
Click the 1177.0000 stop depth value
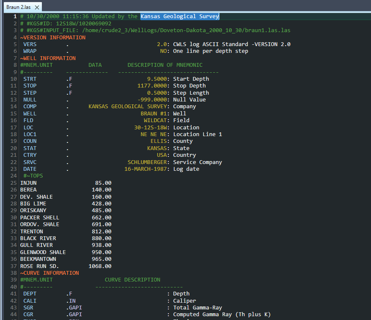click(x=153, y=86)
